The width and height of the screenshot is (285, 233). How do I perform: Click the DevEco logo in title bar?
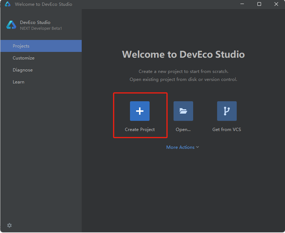8,4
